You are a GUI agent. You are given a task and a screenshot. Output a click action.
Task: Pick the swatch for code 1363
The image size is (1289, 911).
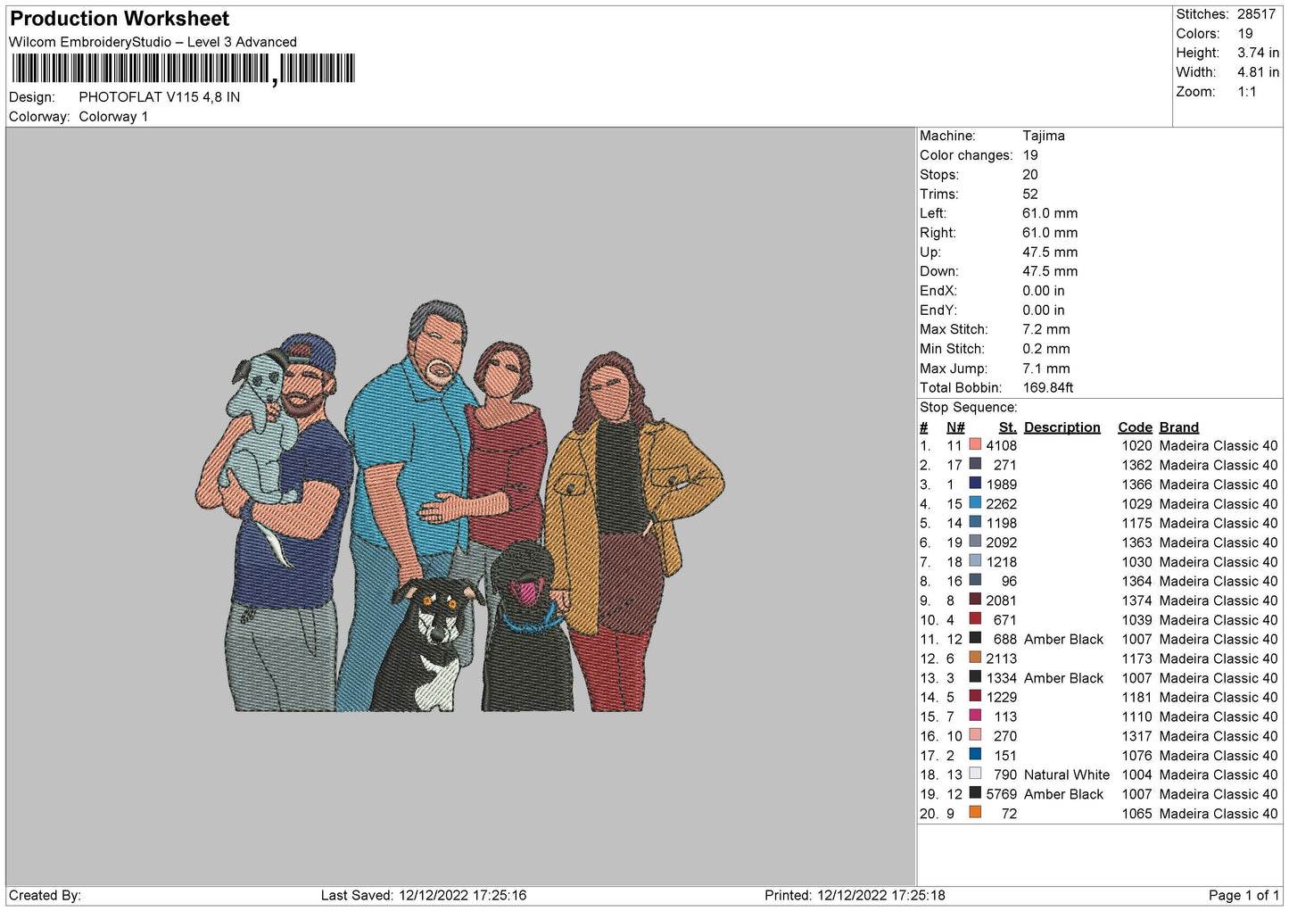point(975,542)
